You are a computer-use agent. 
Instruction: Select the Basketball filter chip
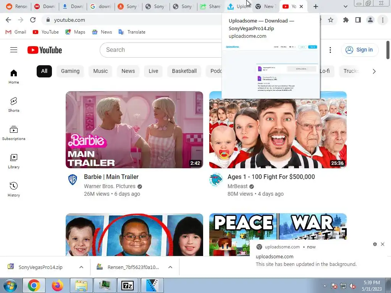pos(184,71)
